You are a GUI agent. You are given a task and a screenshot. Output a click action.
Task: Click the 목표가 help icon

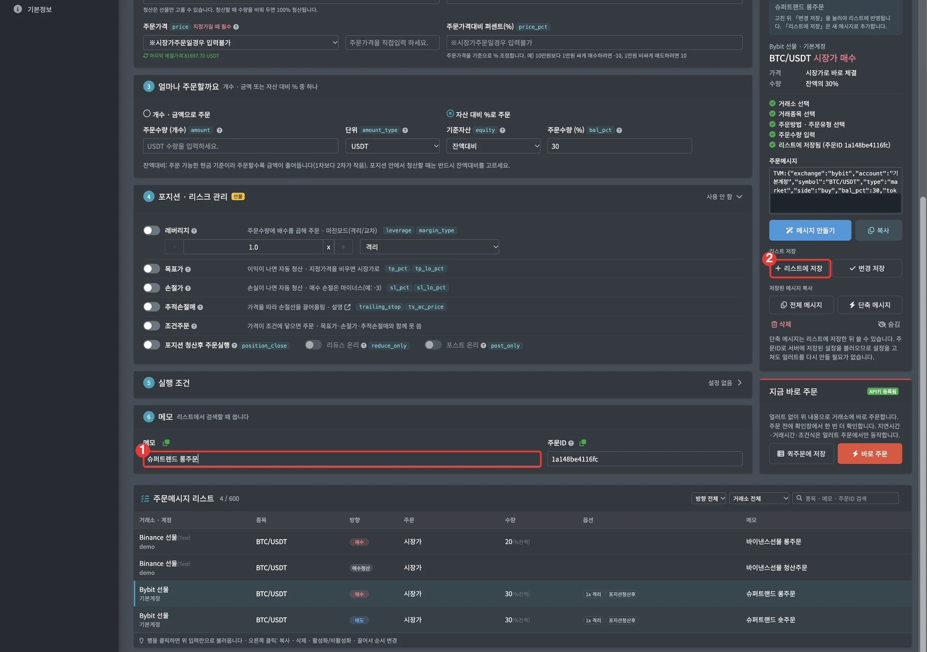click(188, 269)
